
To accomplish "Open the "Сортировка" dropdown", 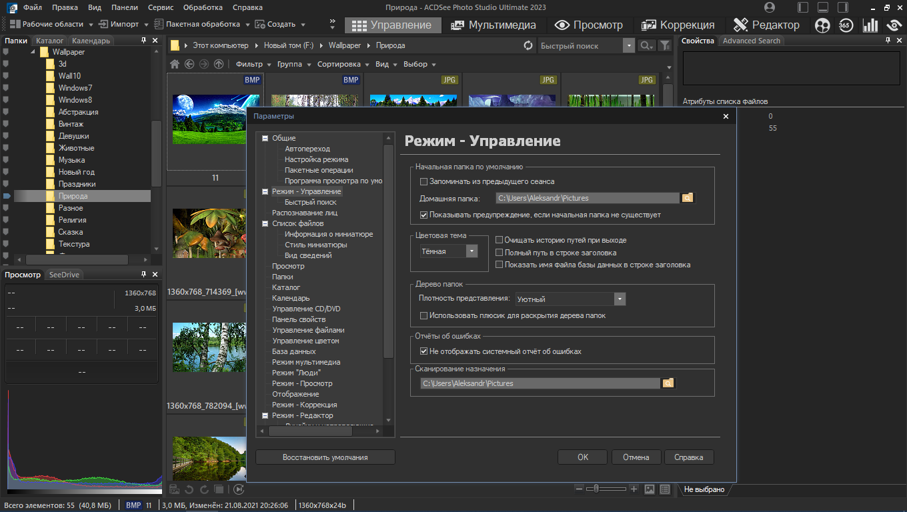I will 343,64.
